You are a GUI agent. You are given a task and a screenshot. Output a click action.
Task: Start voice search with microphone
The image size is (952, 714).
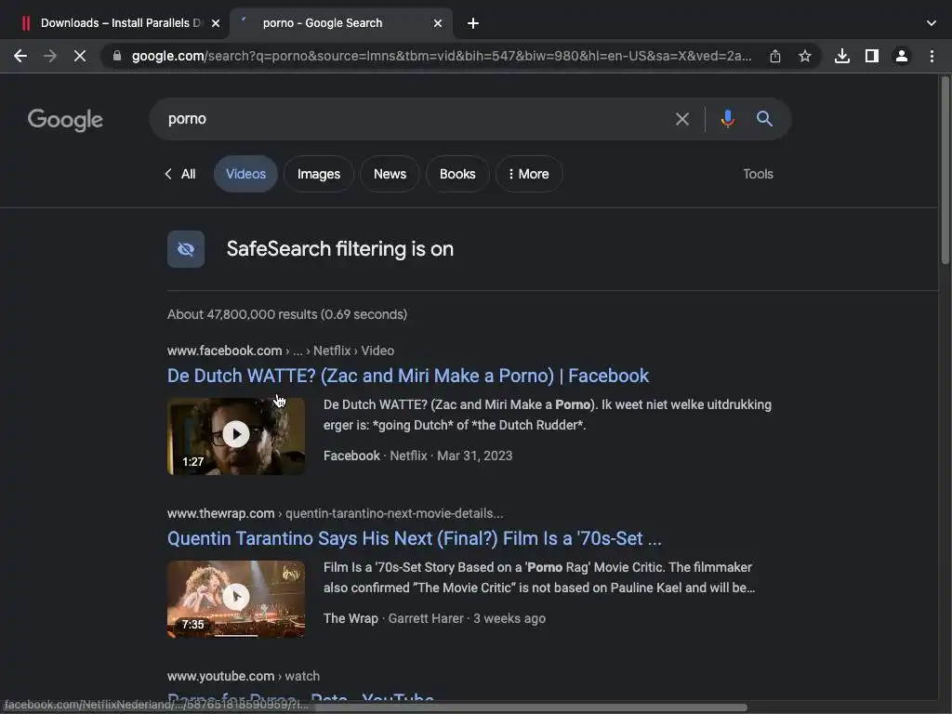728,119
